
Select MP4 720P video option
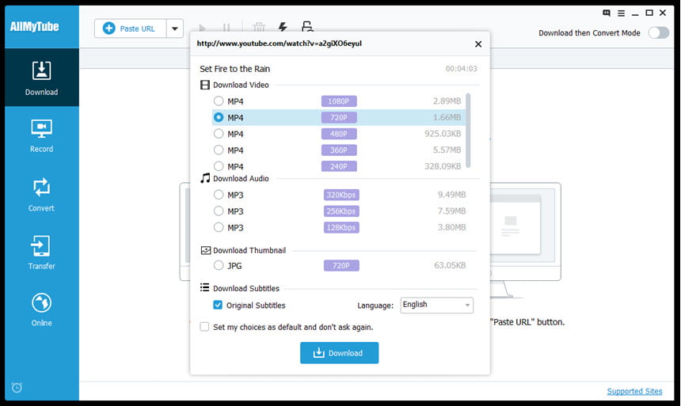coord(219,117)
